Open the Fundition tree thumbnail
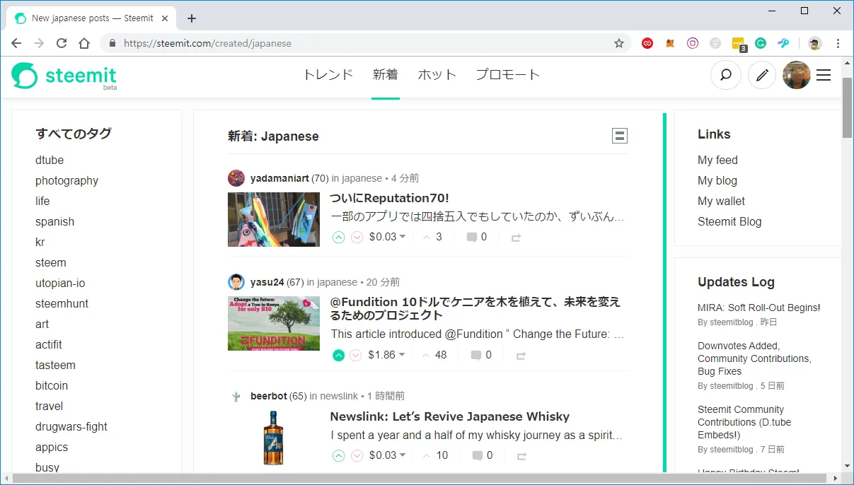This screenshot has width=854, height=485. 273,323
